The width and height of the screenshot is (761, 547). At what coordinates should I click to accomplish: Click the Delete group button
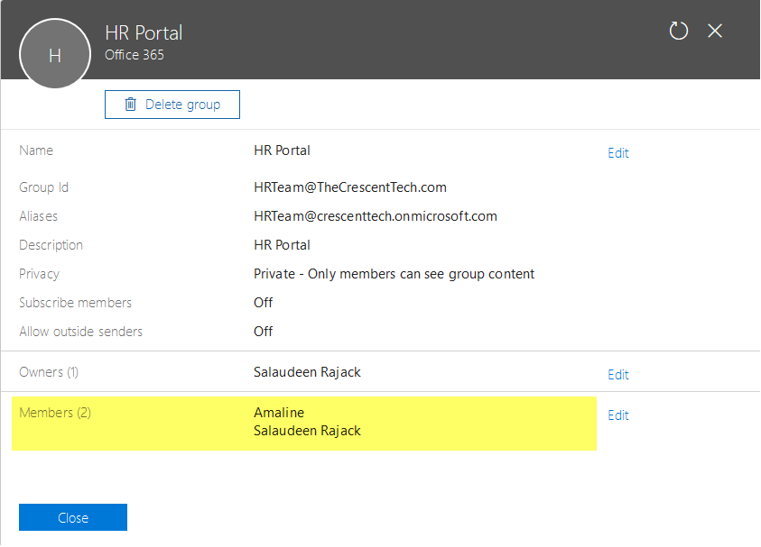(172, 105)
